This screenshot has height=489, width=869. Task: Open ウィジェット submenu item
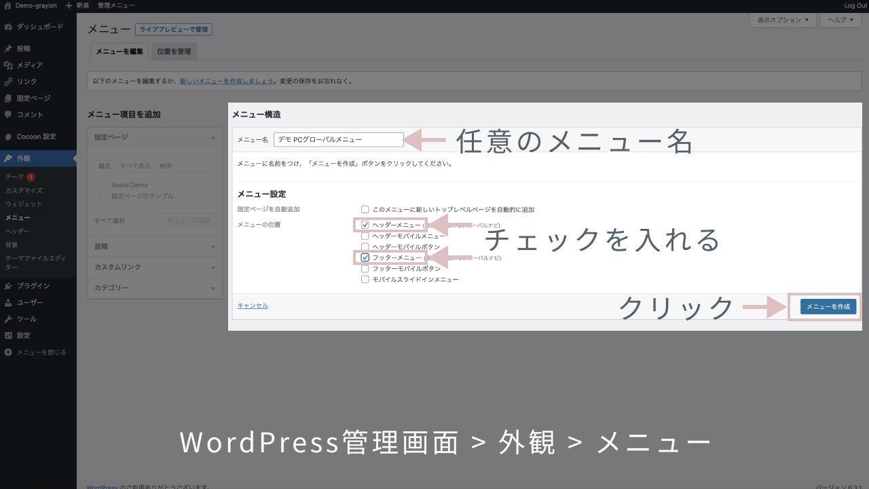(24, 204)
